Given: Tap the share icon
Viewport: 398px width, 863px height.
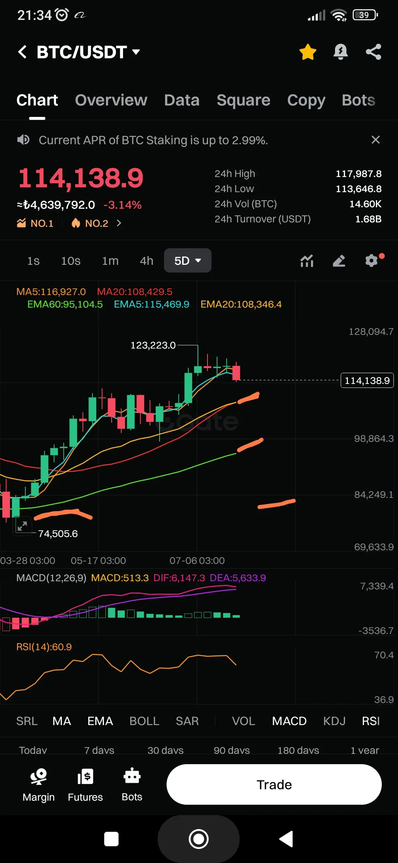Looking at the screenshot, I should point(373,52).
